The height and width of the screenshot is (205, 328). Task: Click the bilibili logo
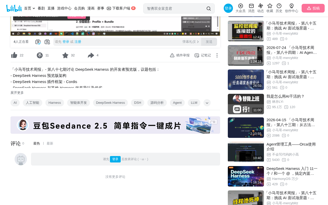(x=14, y=8)
